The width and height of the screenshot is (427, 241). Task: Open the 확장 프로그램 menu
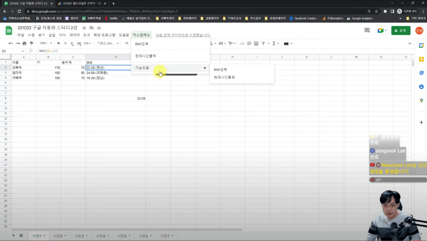(104, 35)
